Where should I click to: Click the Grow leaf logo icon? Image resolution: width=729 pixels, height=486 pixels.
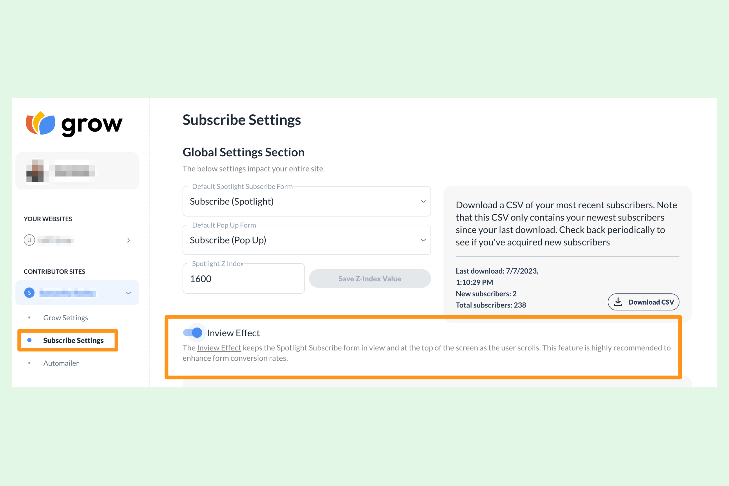click(40, 123)
